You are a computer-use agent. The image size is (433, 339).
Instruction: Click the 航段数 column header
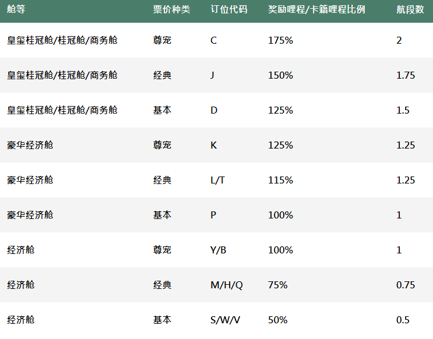[410, 9]
